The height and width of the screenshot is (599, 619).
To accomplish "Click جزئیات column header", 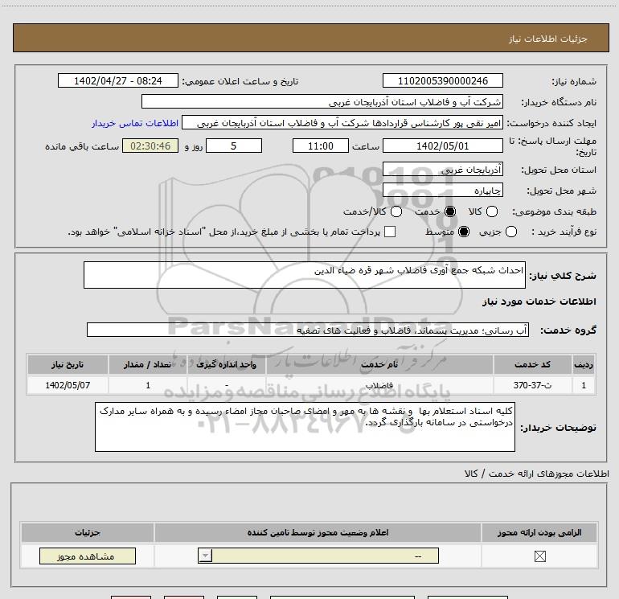I will 88,532.
